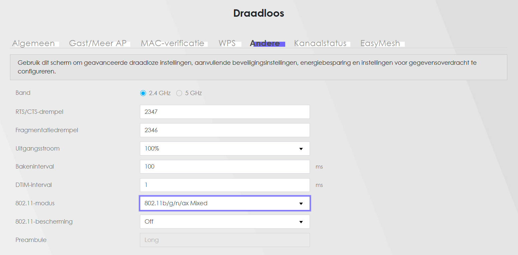518x255 pixels.
Task: Click the arrow icon of 802.11-modus dropdown
Action: tap(301, 204)
